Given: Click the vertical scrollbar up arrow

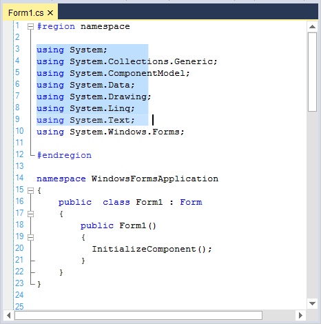Looking at the screenshot, I should [x=312, y=27].
